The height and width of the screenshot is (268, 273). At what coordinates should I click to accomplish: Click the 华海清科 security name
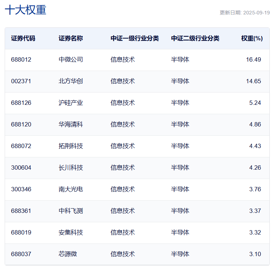point(70,125)
